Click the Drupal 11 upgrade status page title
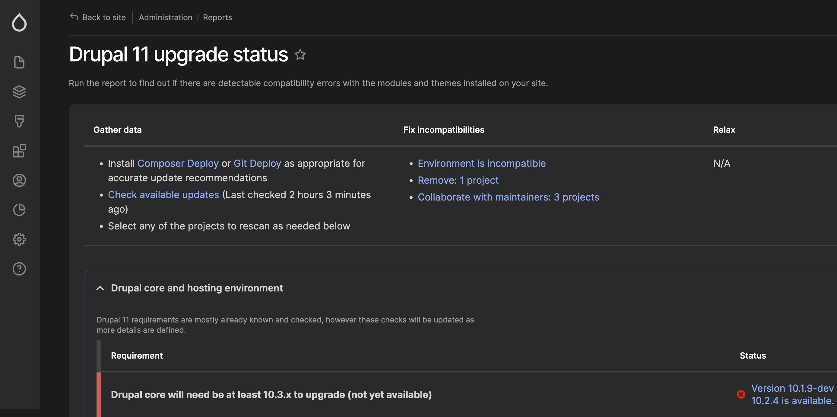 [178, 54]
